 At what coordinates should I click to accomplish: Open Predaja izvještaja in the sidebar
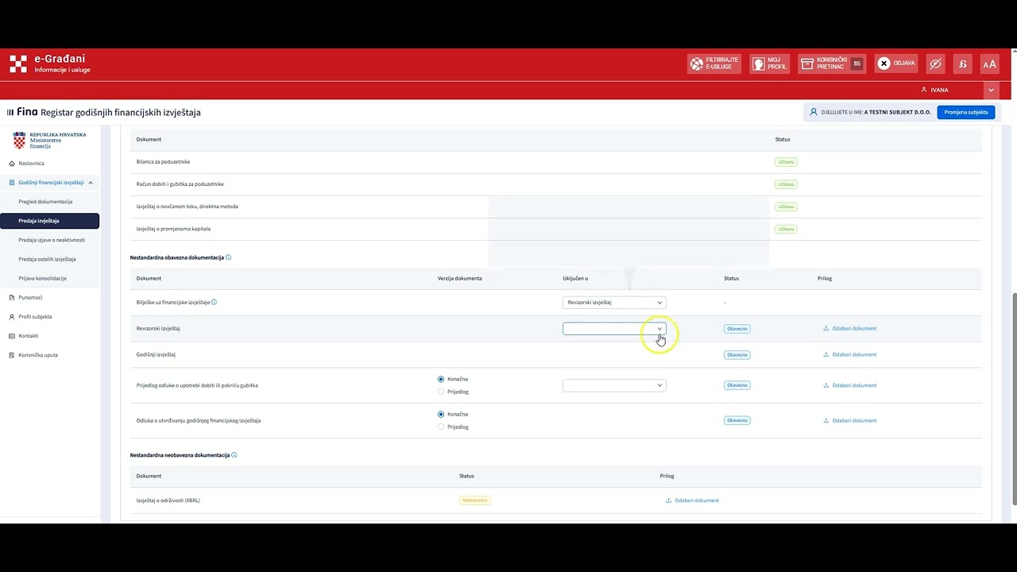pyautogui.click(x=49, y=221)
